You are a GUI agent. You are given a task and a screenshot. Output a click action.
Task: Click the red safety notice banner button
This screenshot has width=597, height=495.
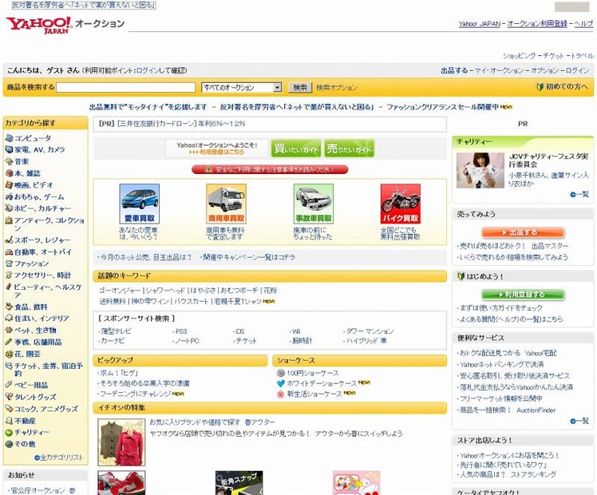coord(270,169)
